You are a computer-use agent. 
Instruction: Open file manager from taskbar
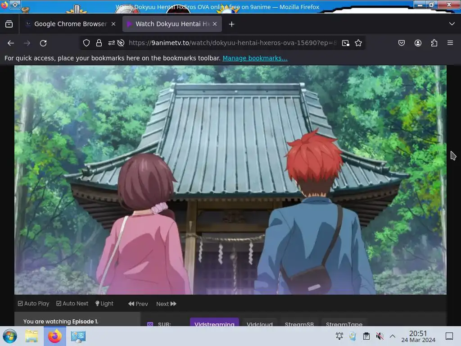(32, 336)
